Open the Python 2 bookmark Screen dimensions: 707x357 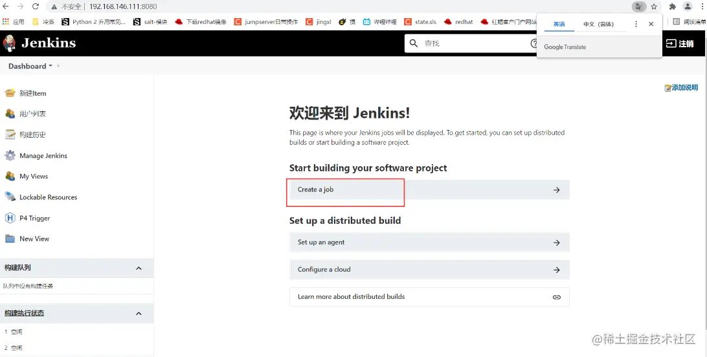[94, 21]
